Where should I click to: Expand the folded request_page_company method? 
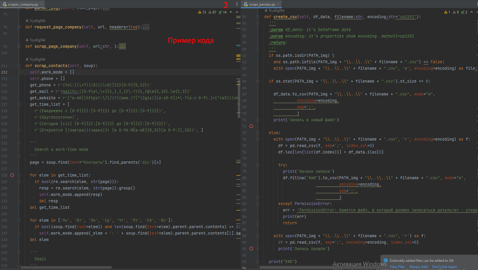click(x=19, y=27)
